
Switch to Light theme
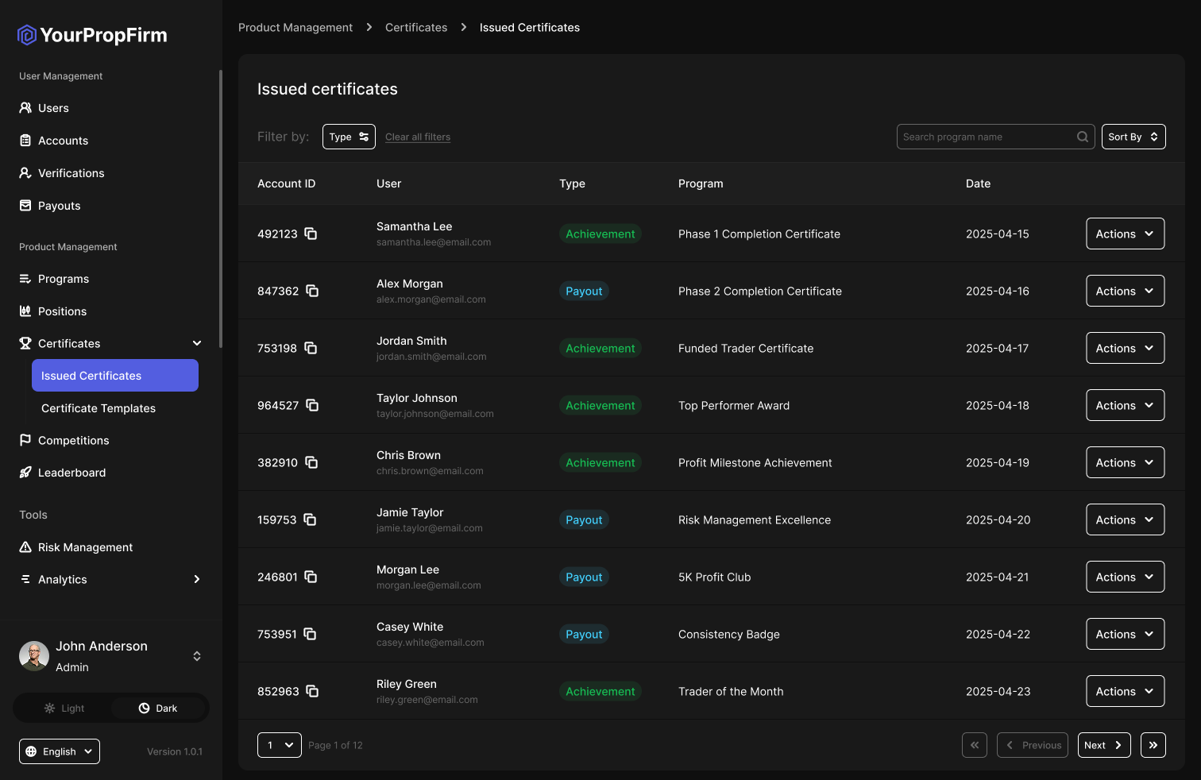click(64, 708)
